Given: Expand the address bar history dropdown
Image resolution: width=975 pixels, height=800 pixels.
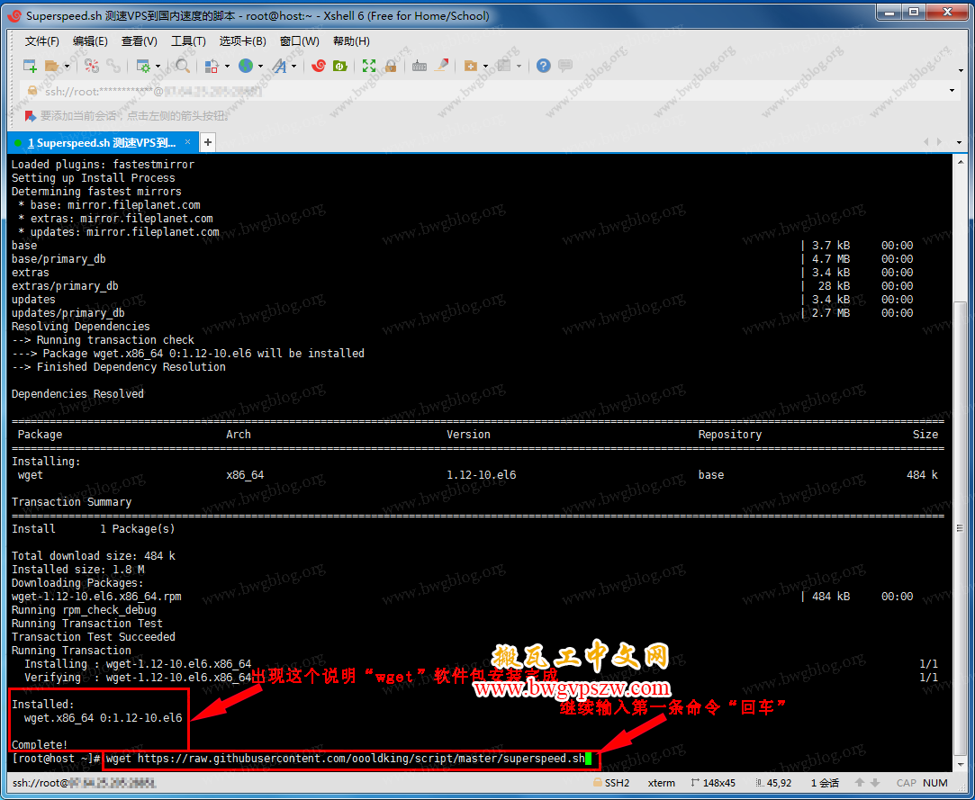Looking at the screenshot, I should (x=952, y=92).
